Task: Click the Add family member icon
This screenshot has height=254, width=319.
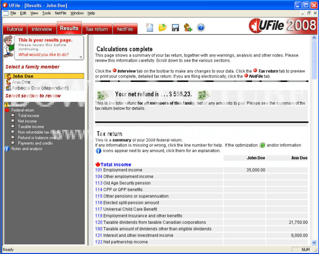Action: pyautogui.click(x=188, y=27)
